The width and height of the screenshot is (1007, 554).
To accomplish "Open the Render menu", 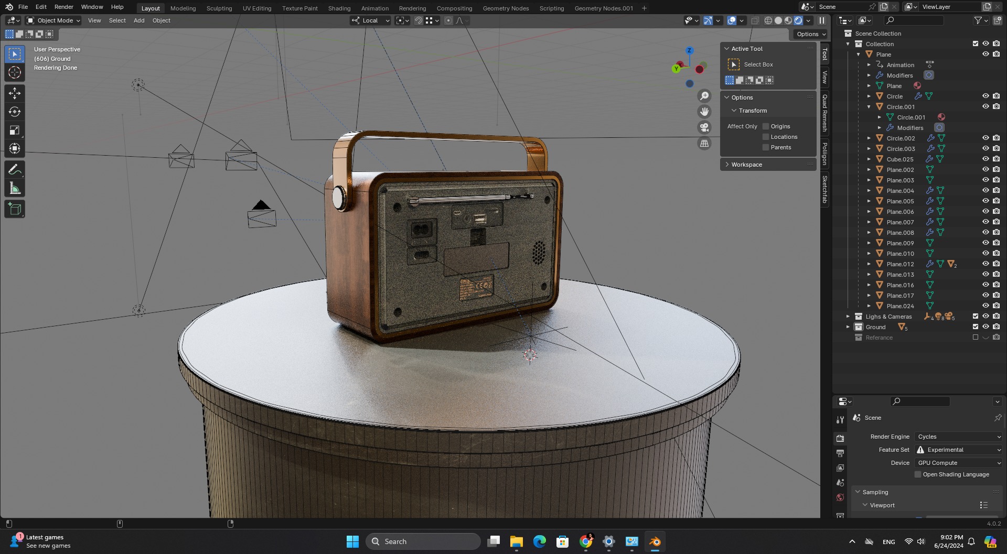I will (x=64, y=7).
